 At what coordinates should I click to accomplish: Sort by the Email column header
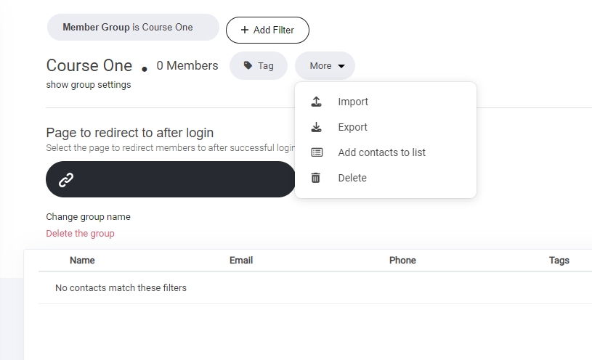(x=241, y=260)
